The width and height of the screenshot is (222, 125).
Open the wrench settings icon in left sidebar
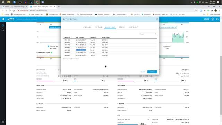pos(3,30)
